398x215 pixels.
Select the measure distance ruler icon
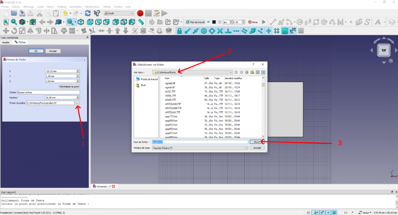[x=141, y=22]
